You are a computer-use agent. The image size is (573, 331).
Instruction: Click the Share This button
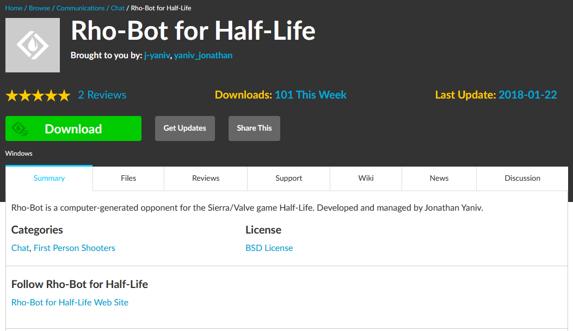coord(254,128)
